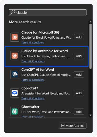Image resolution: width=97 pixels, height=137 pixels.
Task: Add the Copilot247 add-in
Action: [x=79, y=93]
